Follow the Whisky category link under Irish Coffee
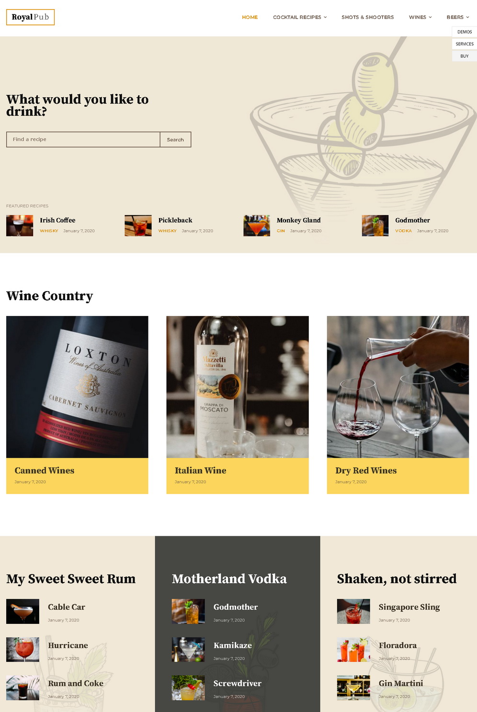The width and height of the screenshot is (477, 712). tap(49, 231)
